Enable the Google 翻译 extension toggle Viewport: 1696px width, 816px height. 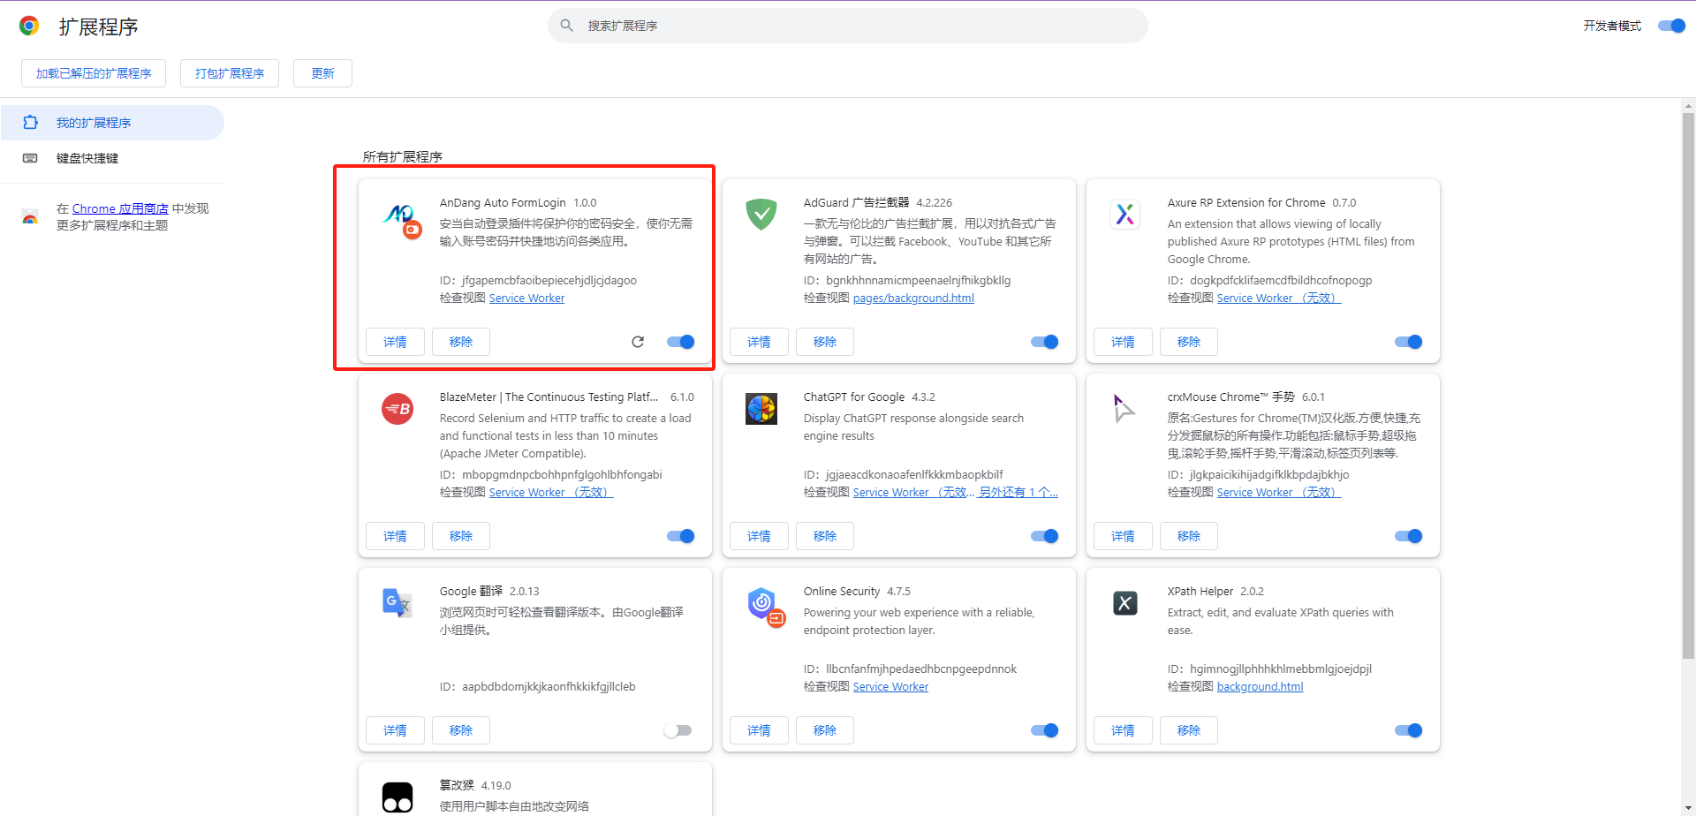(678, 730)
